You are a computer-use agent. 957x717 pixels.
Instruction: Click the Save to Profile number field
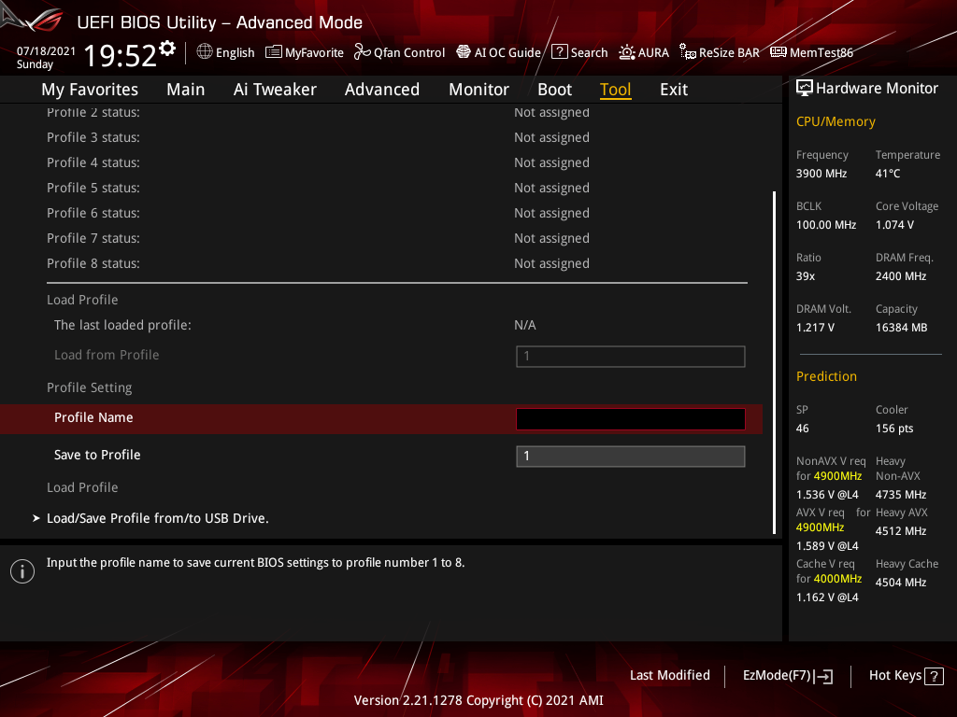point(630,456)
